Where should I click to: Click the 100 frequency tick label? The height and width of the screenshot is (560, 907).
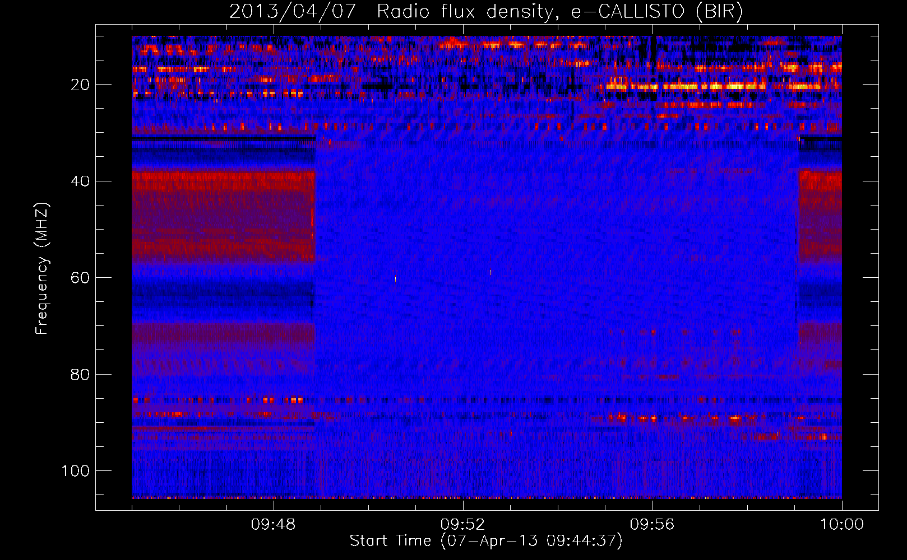click(x=76, y=471)
